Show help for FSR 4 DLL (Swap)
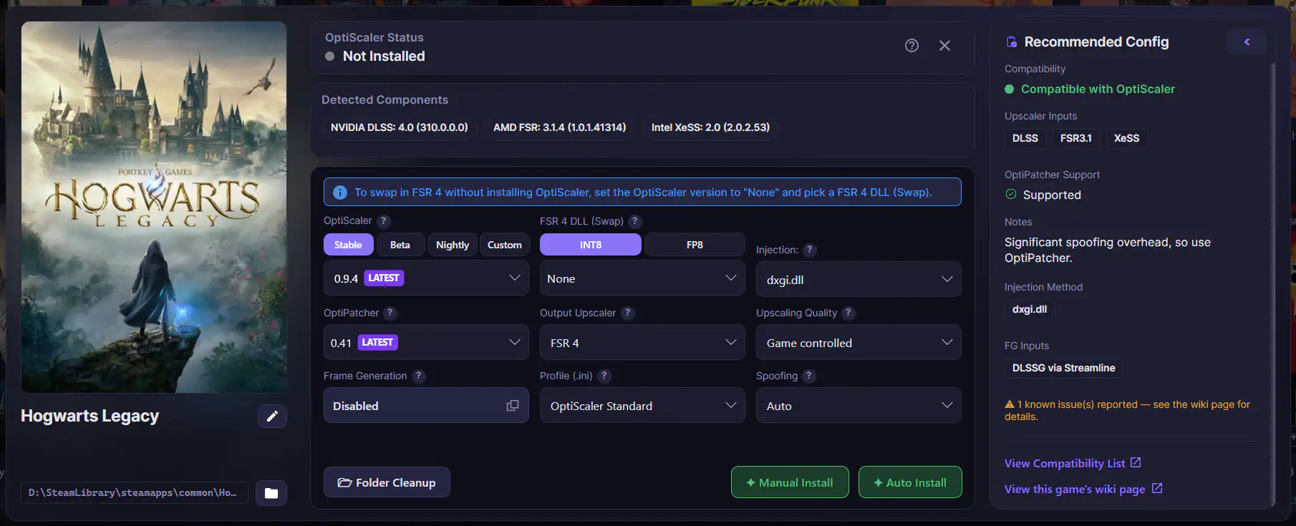This screenshot has width=1296, height=526. [x=635, y=221]
